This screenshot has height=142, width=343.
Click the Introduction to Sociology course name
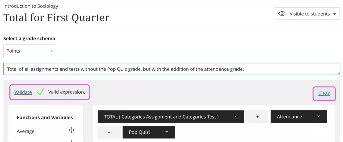pyautogui.click(x=31, y=6)
